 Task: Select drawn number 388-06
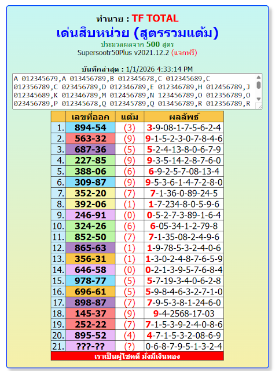tap(90, 172)
